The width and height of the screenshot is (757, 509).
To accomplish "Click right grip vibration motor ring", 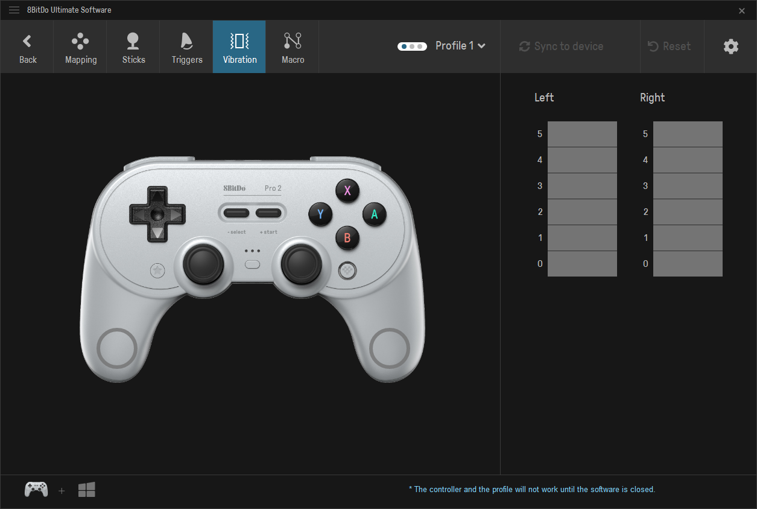I will [390, 348].
